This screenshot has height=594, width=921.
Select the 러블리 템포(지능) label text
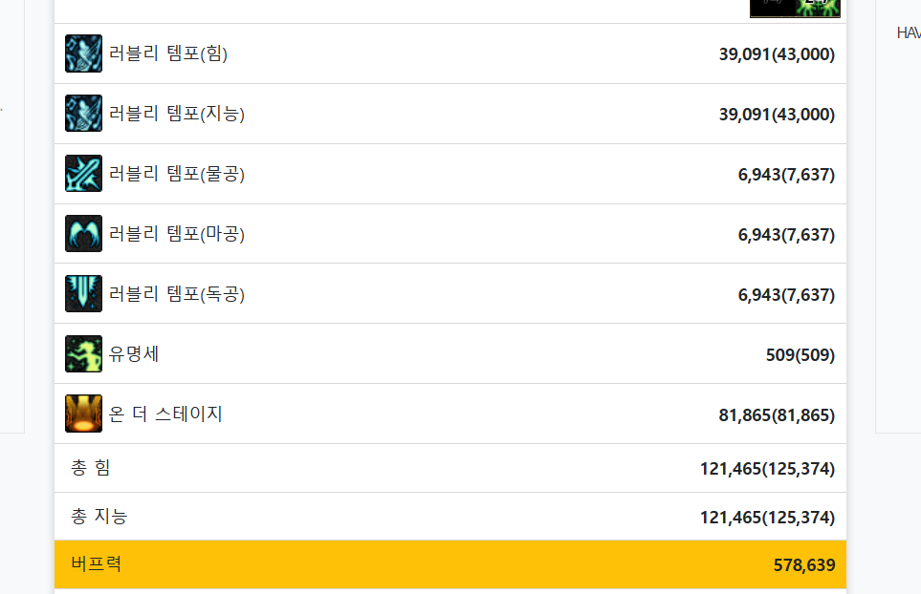coord(177,114)
